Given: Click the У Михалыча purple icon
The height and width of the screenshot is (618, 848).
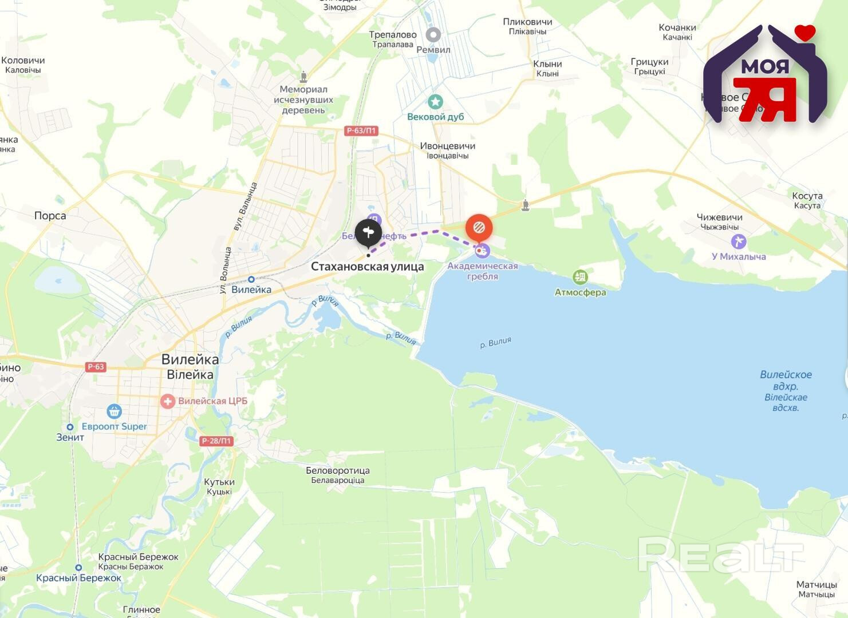Looking at the screenshot, I should (739, 241).
